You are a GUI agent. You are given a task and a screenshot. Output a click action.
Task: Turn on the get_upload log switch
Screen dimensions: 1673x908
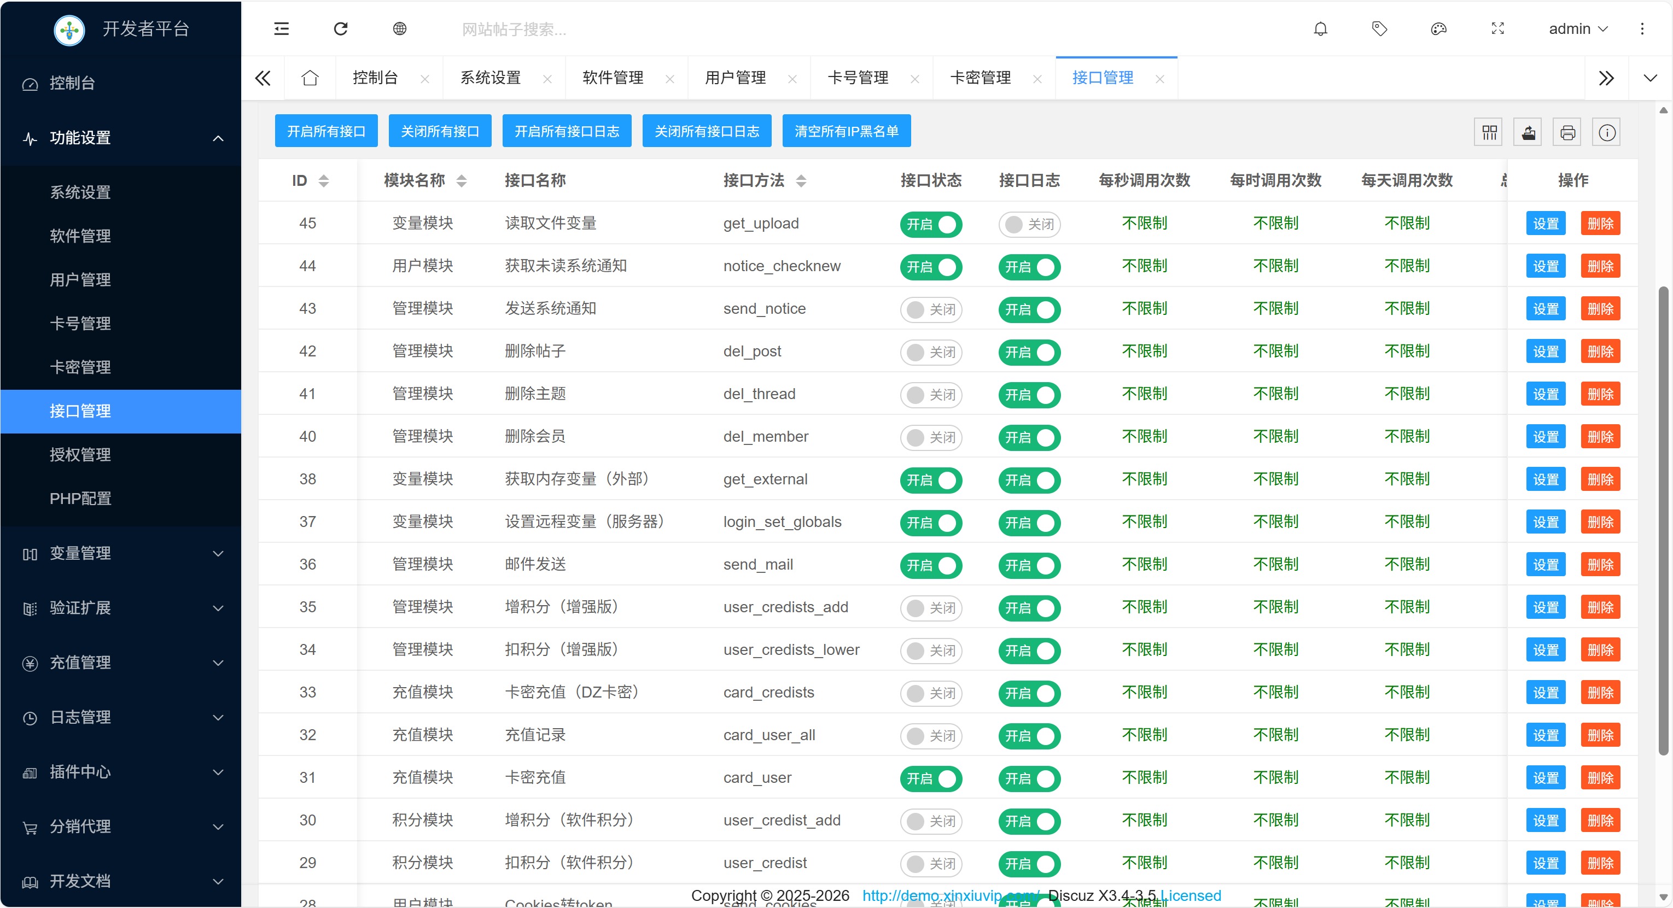click(1029, 224)
